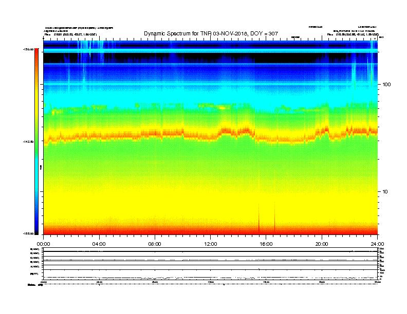Click the 04:00 time axis label
Image resolution: width=407 pixels, height=314 pixels.
point(99,244)
